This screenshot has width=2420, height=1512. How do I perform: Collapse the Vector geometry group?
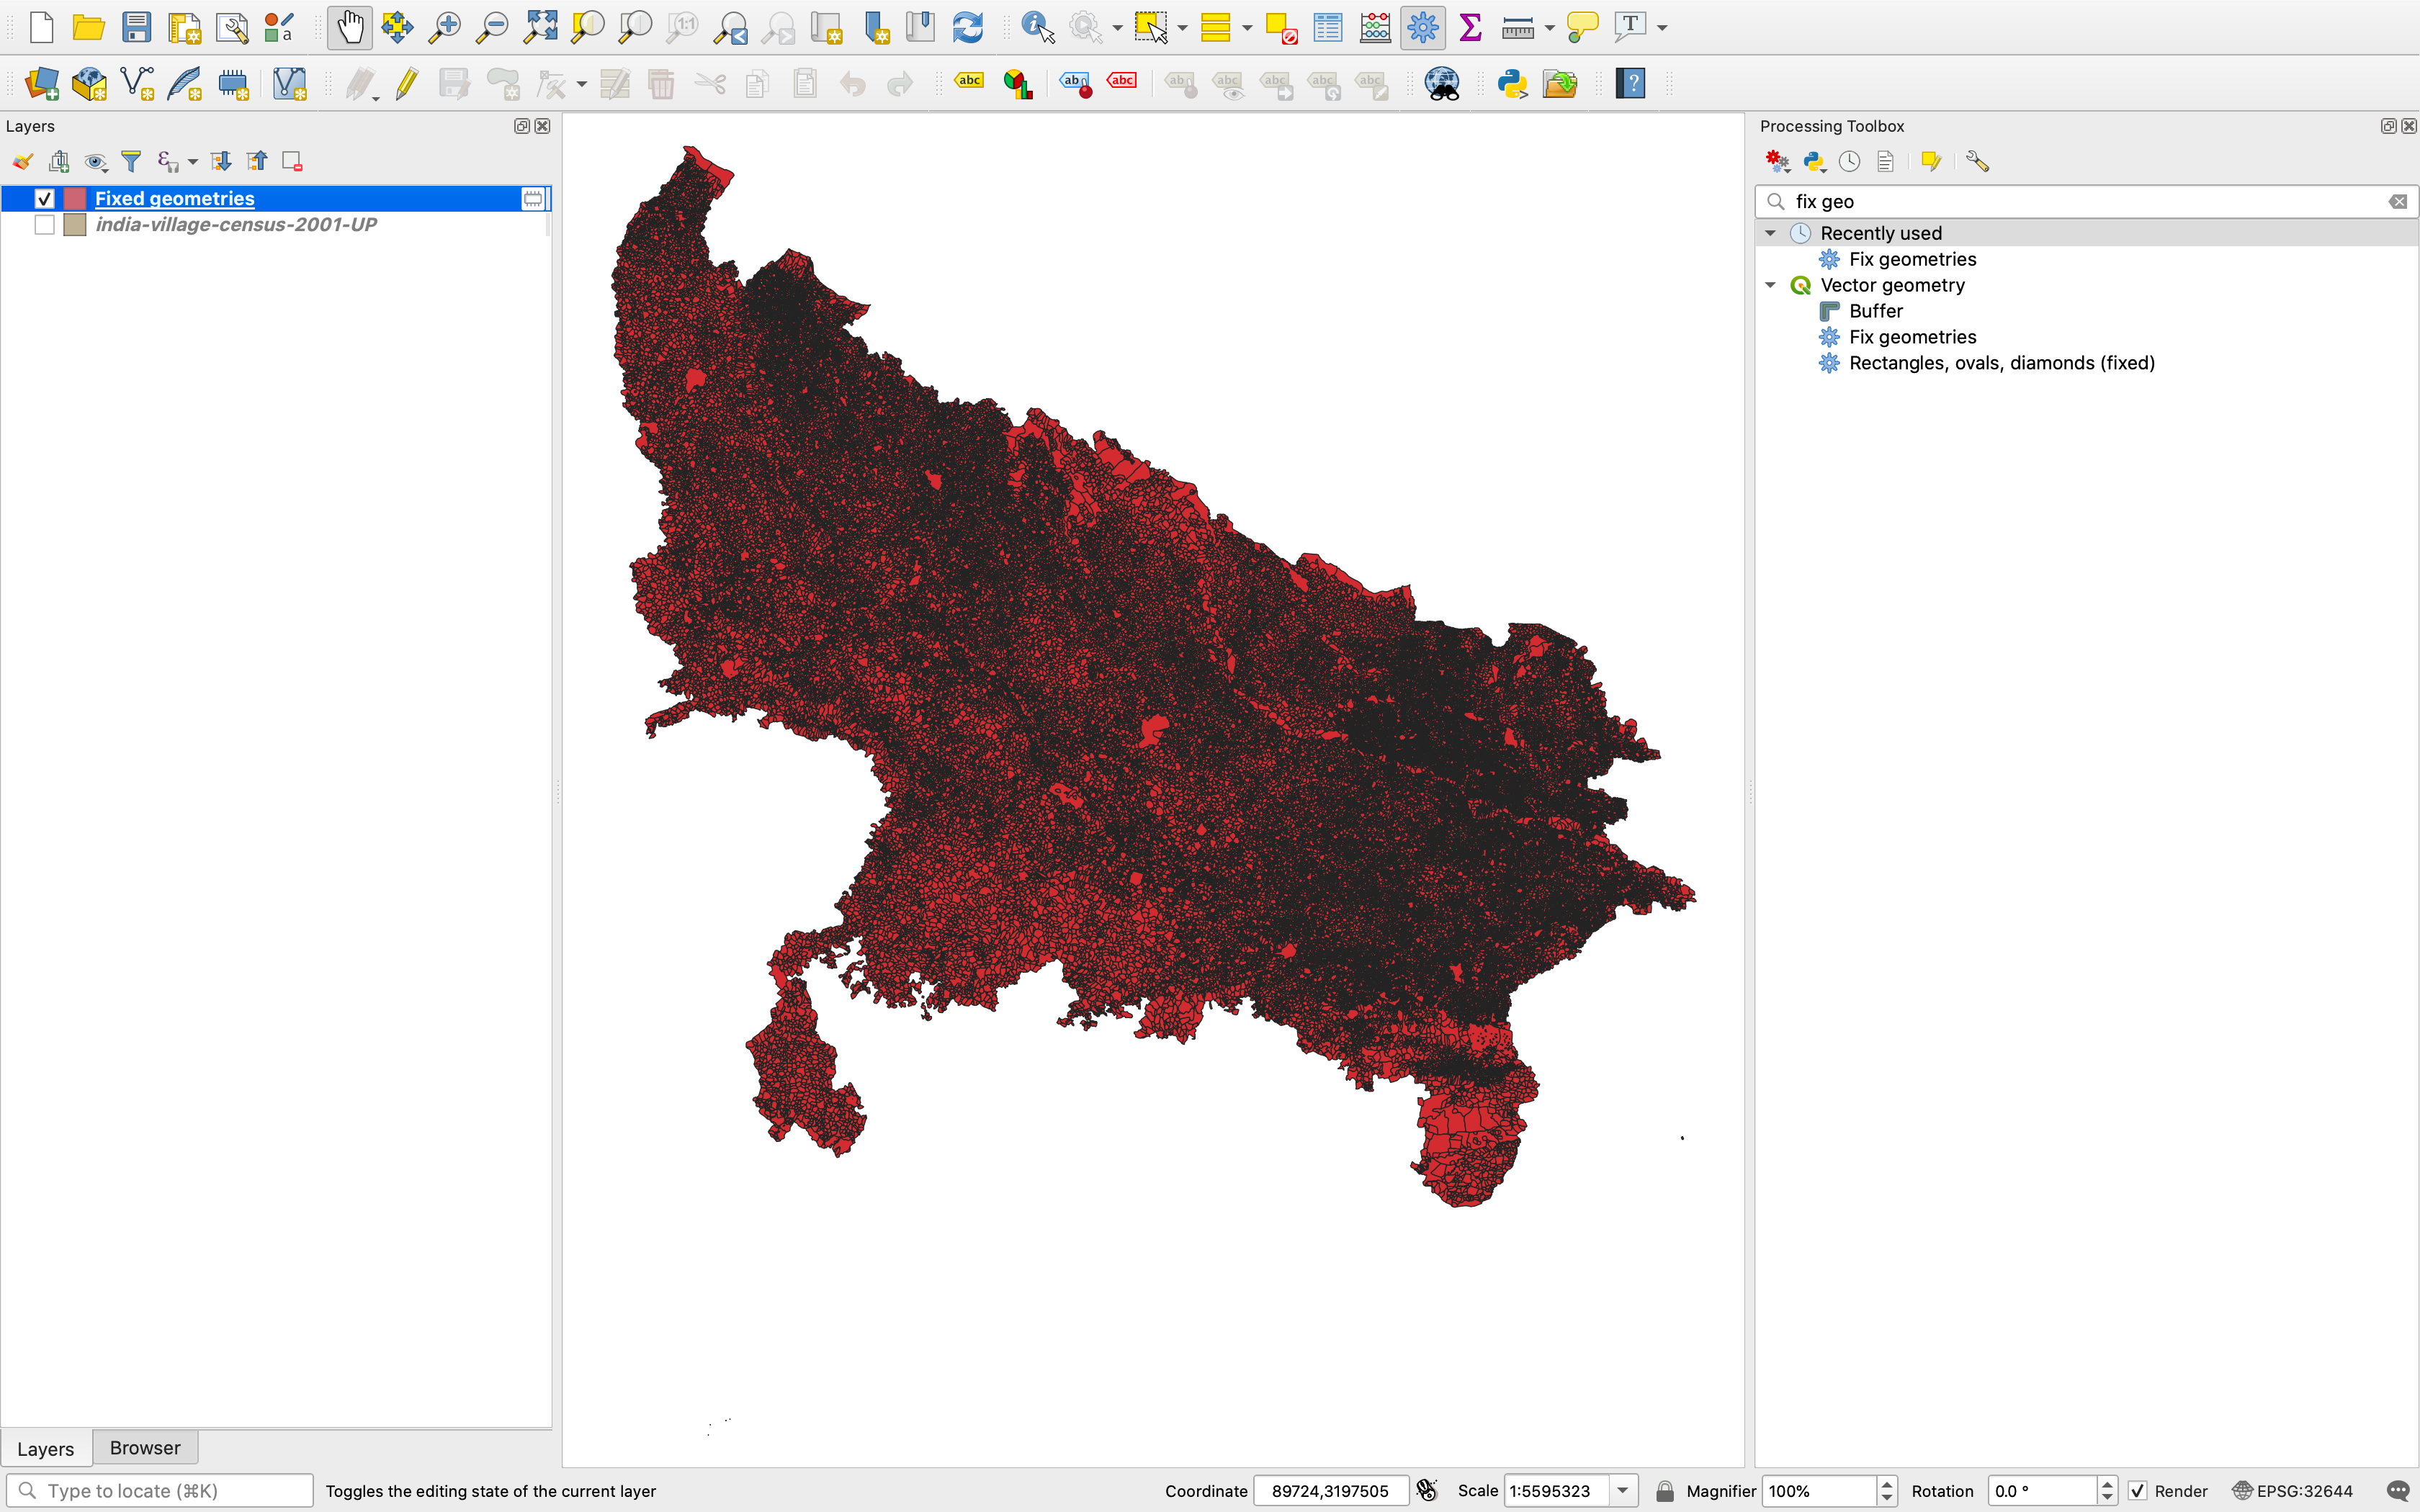pyautogui.click(x=1770, y=285)
